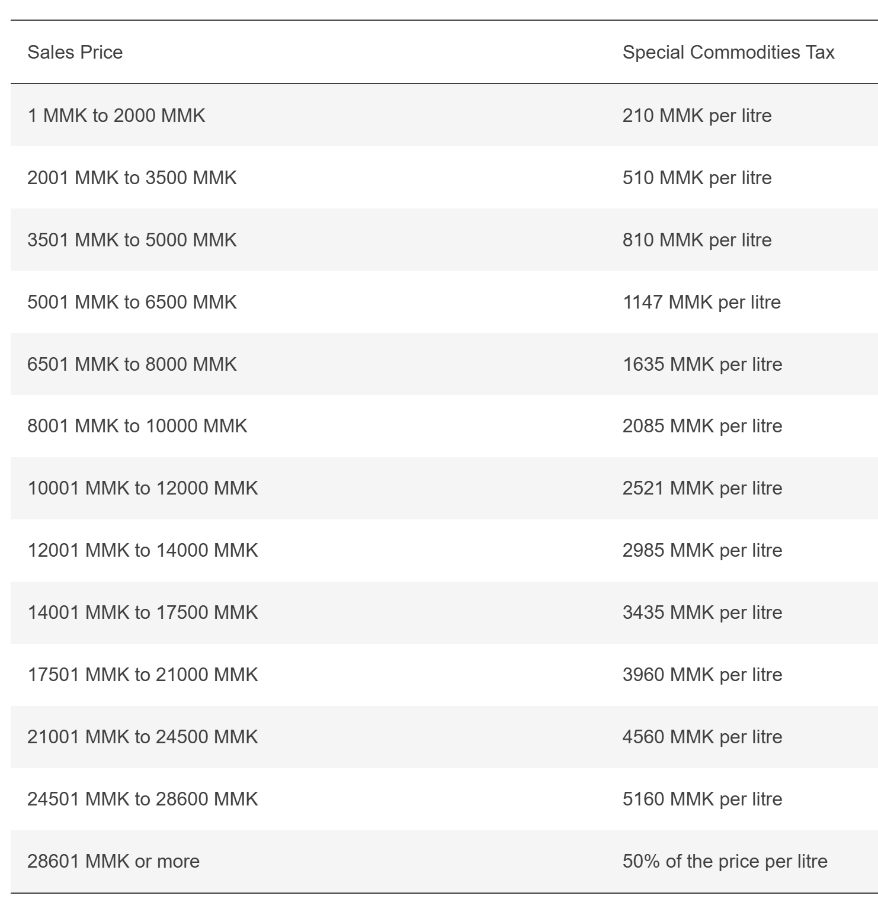Click the 210 MMK per litre cell

click(697, 115)
